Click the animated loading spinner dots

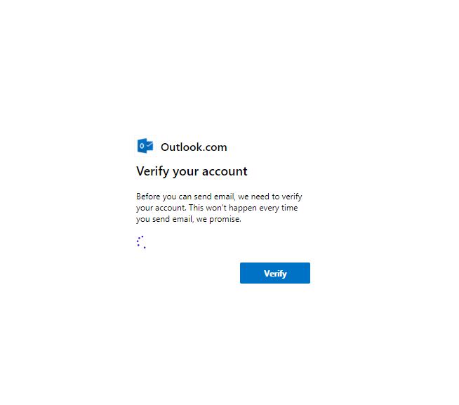[141, 242]
